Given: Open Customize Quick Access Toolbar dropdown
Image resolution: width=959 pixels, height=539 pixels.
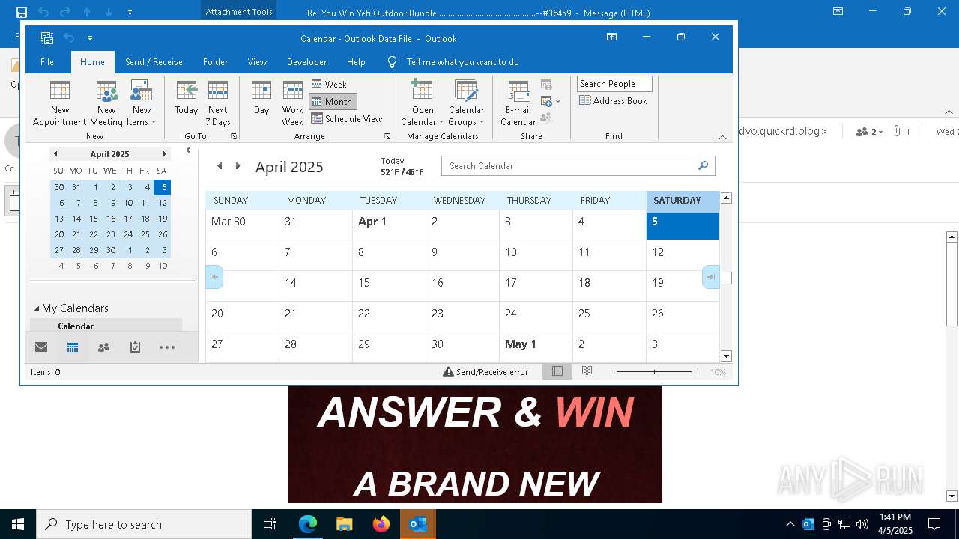Looking at the screenshot, I should click(x=90, y=37).
